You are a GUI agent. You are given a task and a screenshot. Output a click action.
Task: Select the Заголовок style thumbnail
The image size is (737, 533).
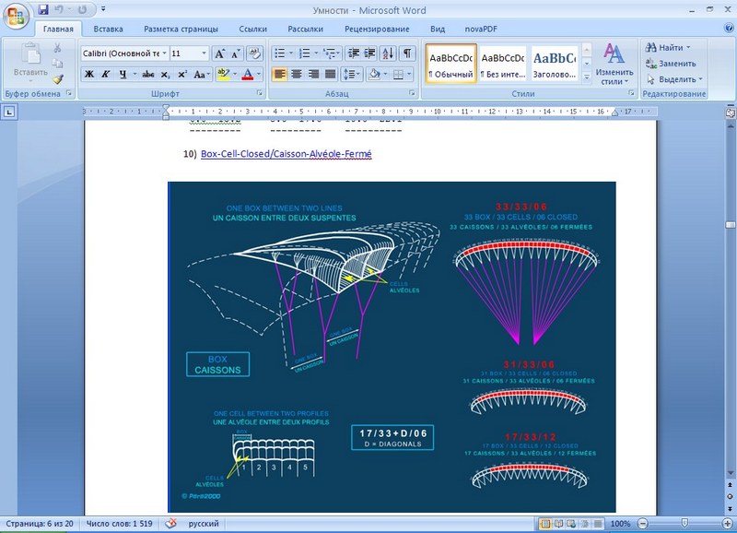pos(555,63)
